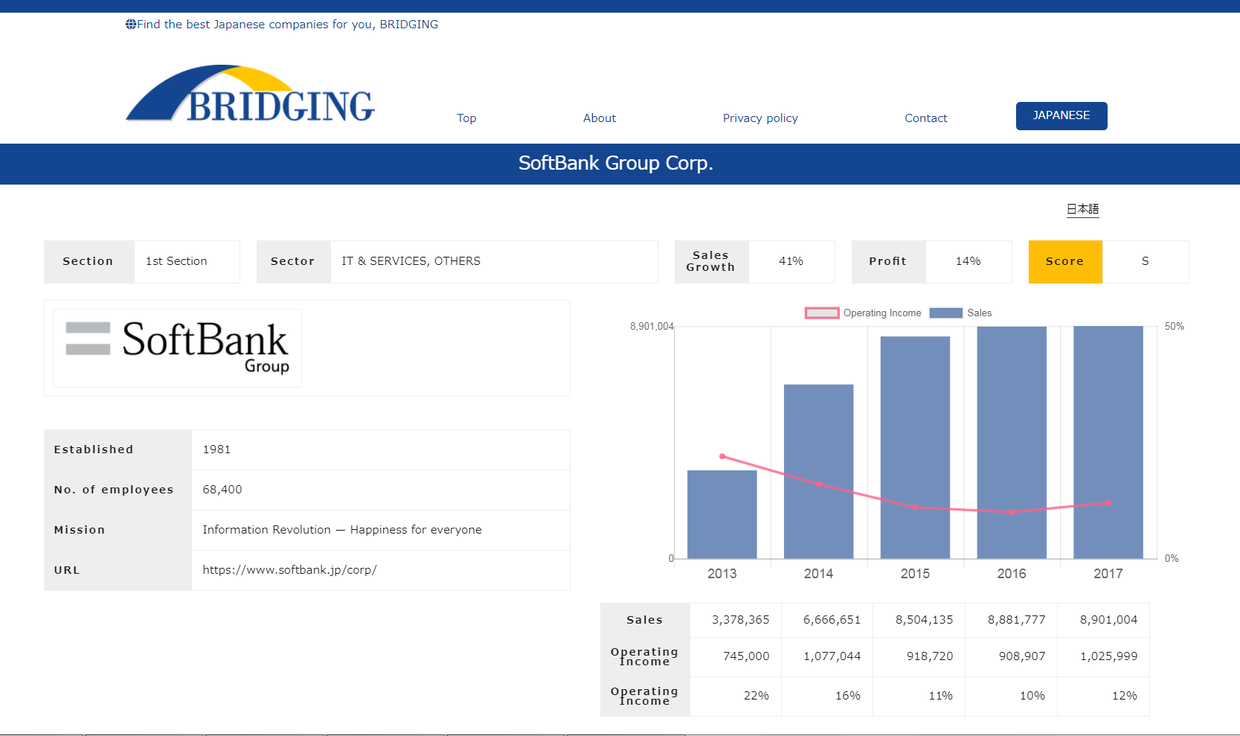Click the Sector value 'IT & SERVICES, OTHERS'
The height and width of the screenshot is (736, 1240).
411,261
